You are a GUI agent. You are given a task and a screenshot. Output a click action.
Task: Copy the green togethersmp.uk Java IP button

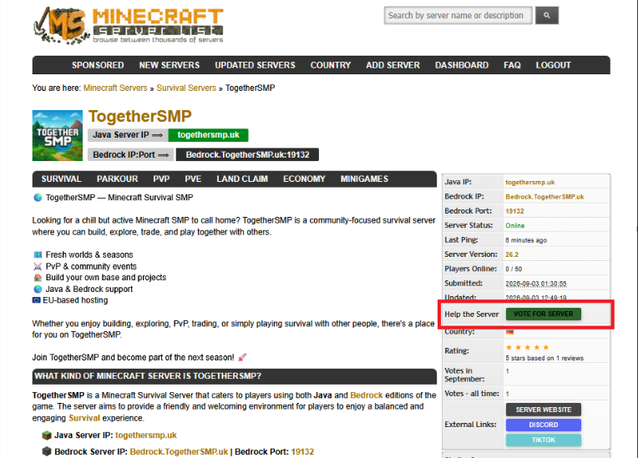point(208,135)
